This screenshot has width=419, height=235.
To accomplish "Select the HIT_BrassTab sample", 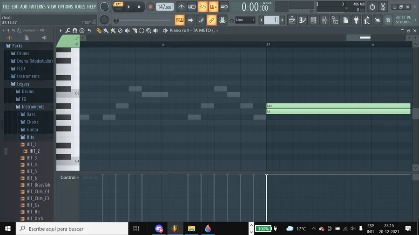I will (38, 185).
